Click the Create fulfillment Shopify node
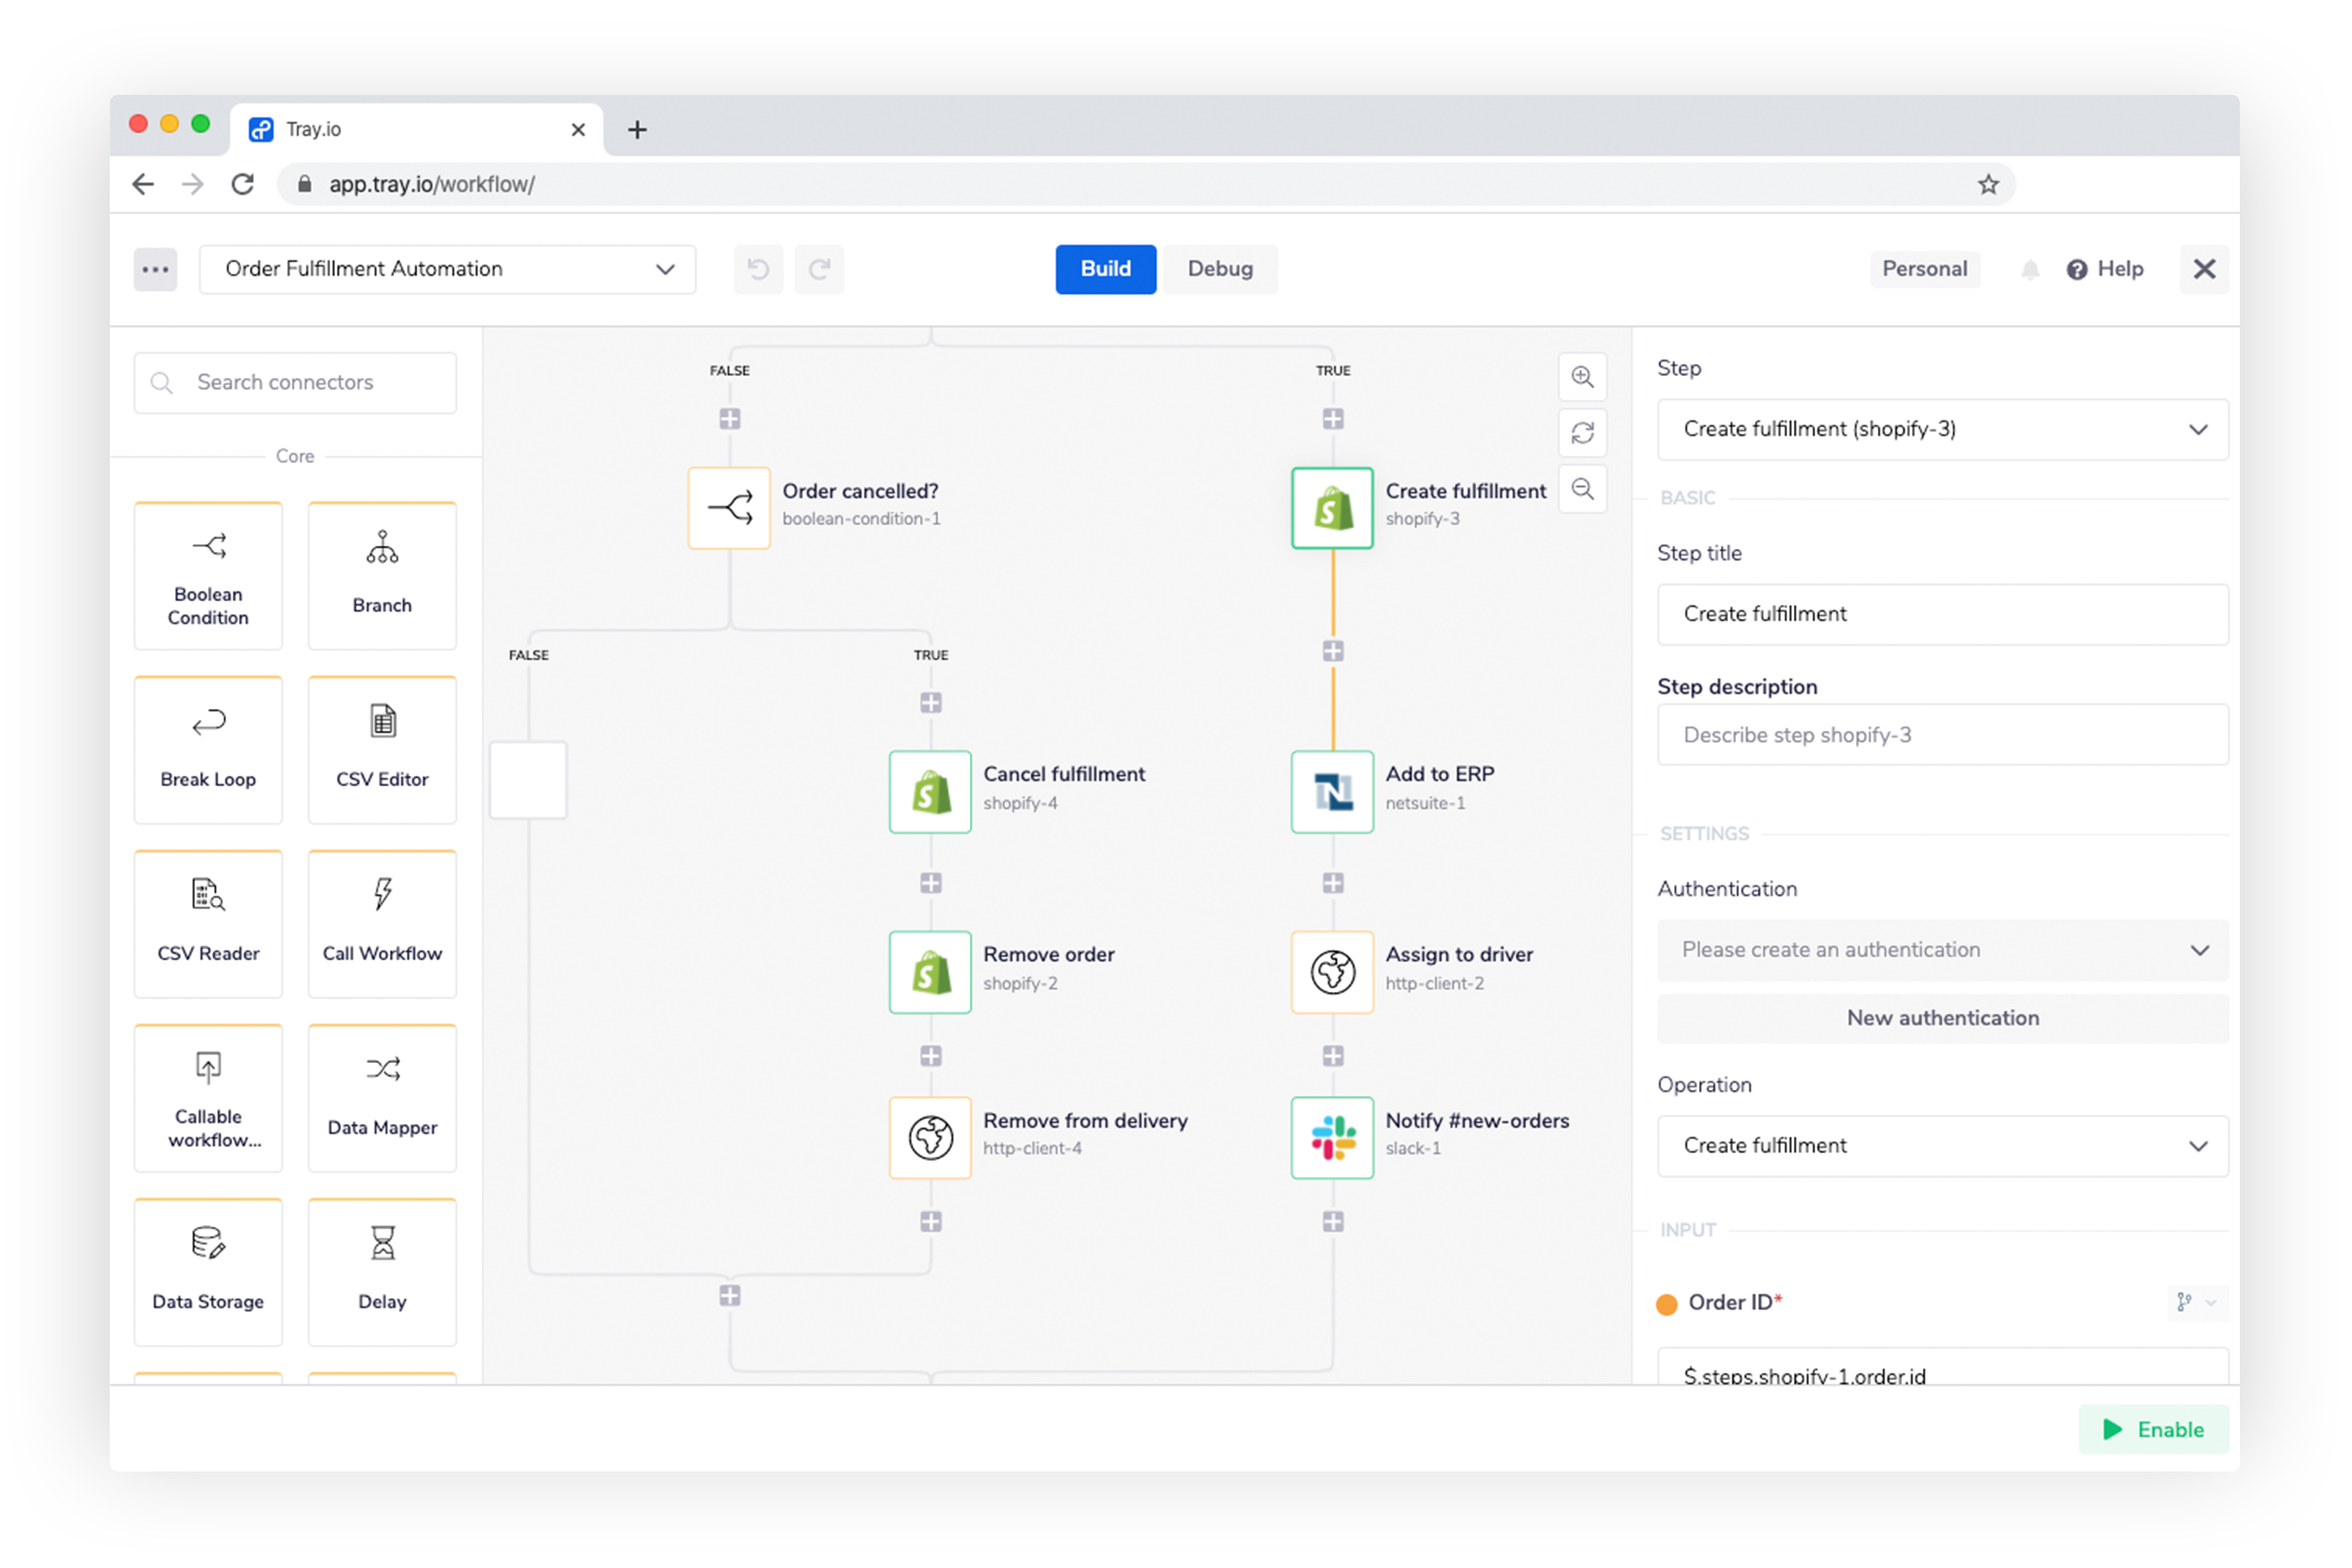 point(1334,503)
